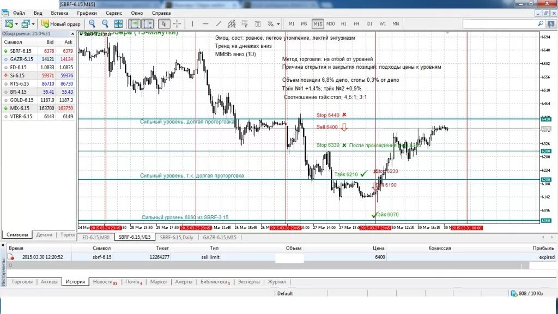This screenshot has width=558, height=314.
Task: Click the search magnifier icon
Action: click(x=541, y=23)
